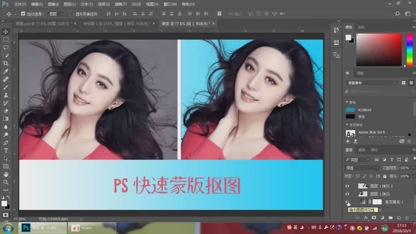Enable Show Transform Controls (显示变换控件) checkbox
416x234 pixels.
point(72,14)
